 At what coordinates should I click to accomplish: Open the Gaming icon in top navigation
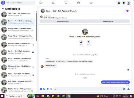point(91,3)
